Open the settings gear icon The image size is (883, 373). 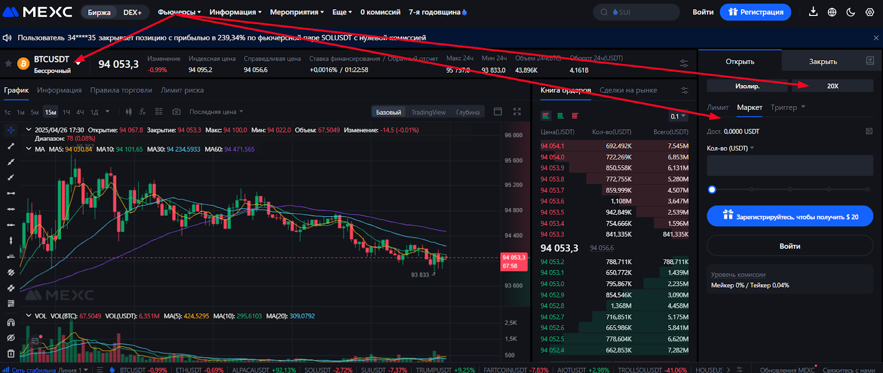(x=870, y=12)
